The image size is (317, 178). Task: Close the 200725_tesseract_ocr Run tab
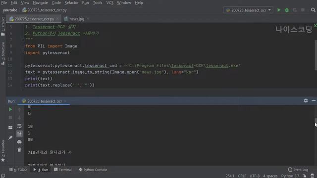click(65, 101)
